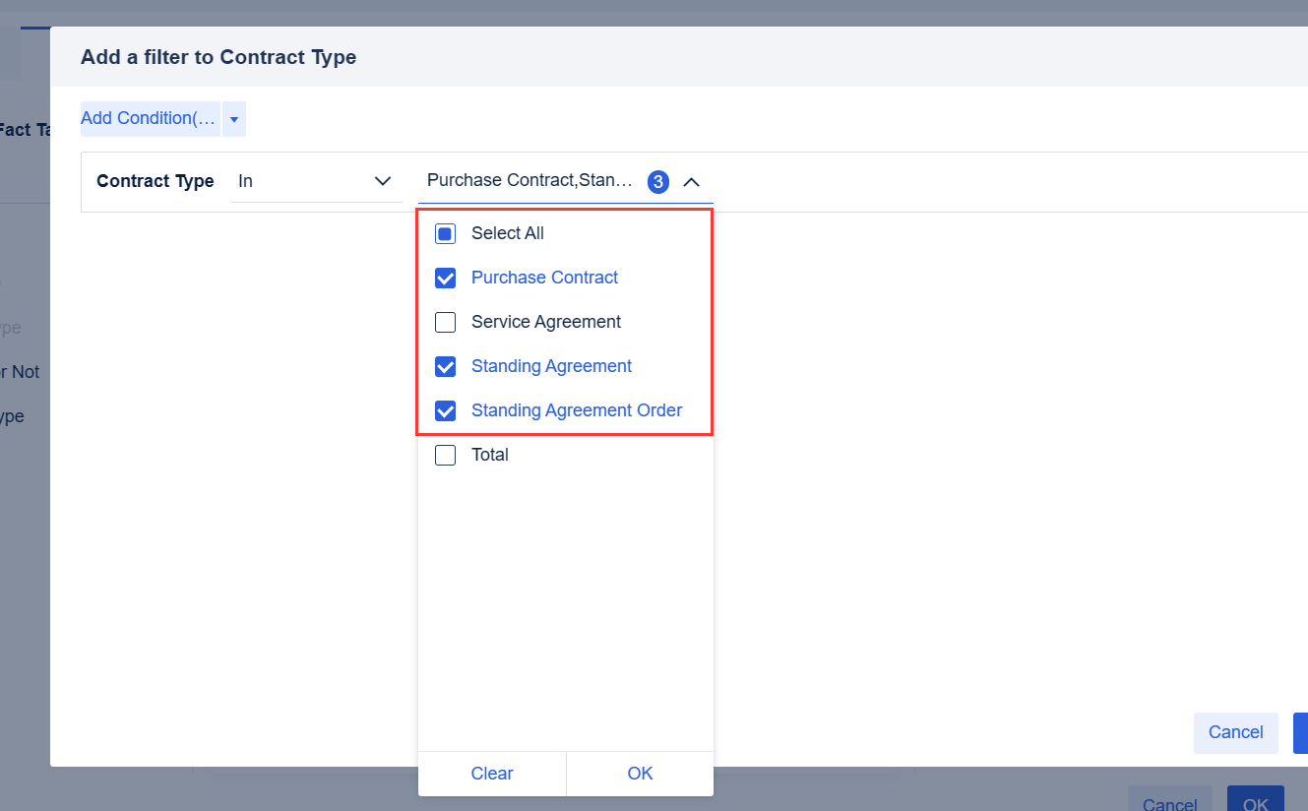Image resolution: width=1308 pixels, height=811 pixels.
Task: Click the selected count badge 3
Action: [658, 182]
